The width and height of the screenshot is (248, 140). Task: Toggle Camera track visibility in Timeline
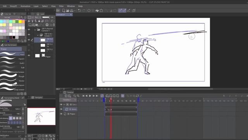61,105
